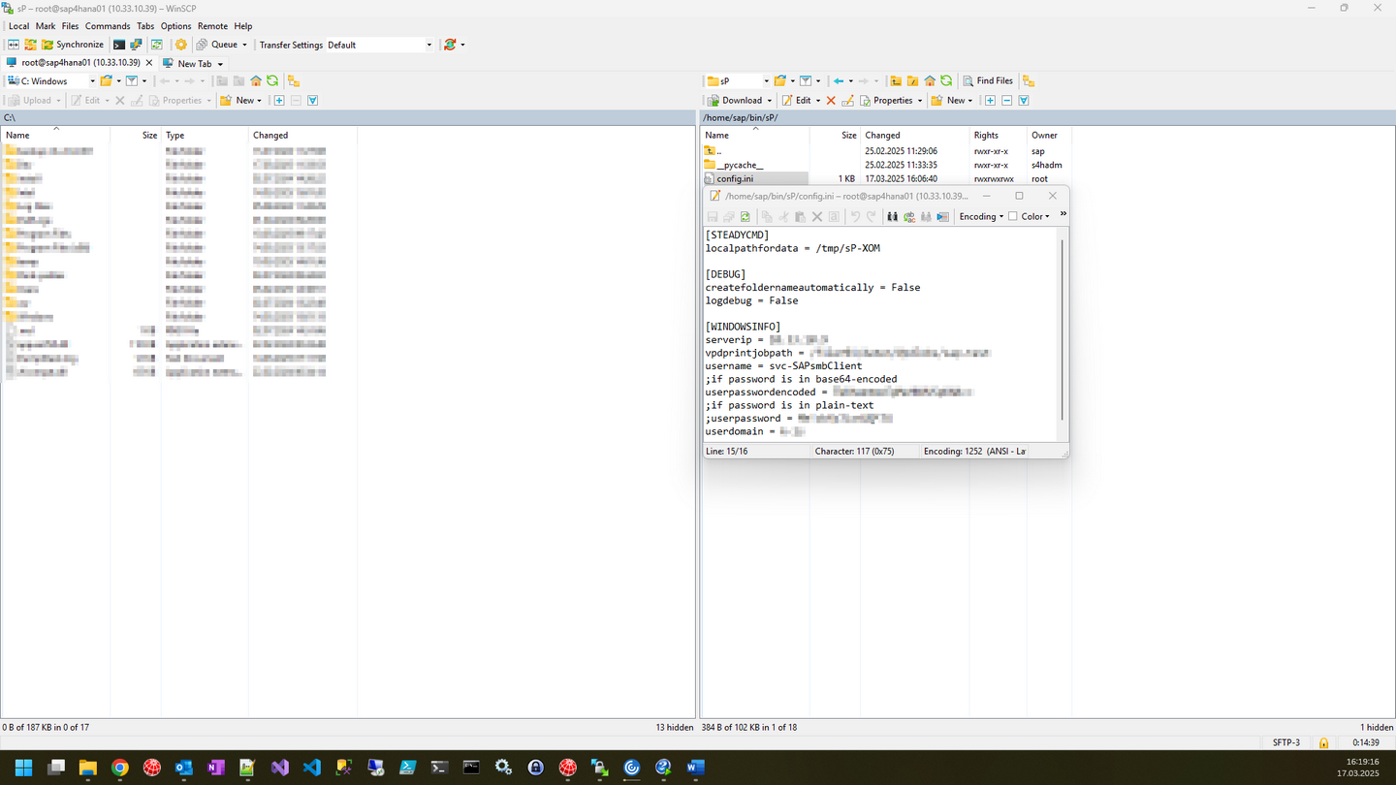Open the Queue dropdown arrow
This screenshot has width=1396, height=785.
(245, 45)
